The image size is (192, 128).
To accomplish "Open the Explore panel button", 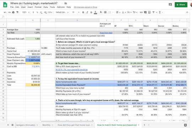I will tap(185, 125).
